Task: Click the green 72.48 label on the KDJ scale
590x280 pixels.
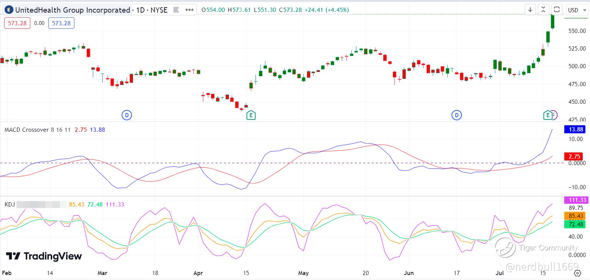Action: 575,224
